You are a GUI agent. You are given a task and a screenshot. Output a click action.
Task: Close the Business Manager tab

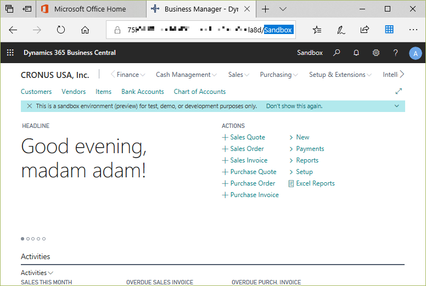click(x=247, y=9)
